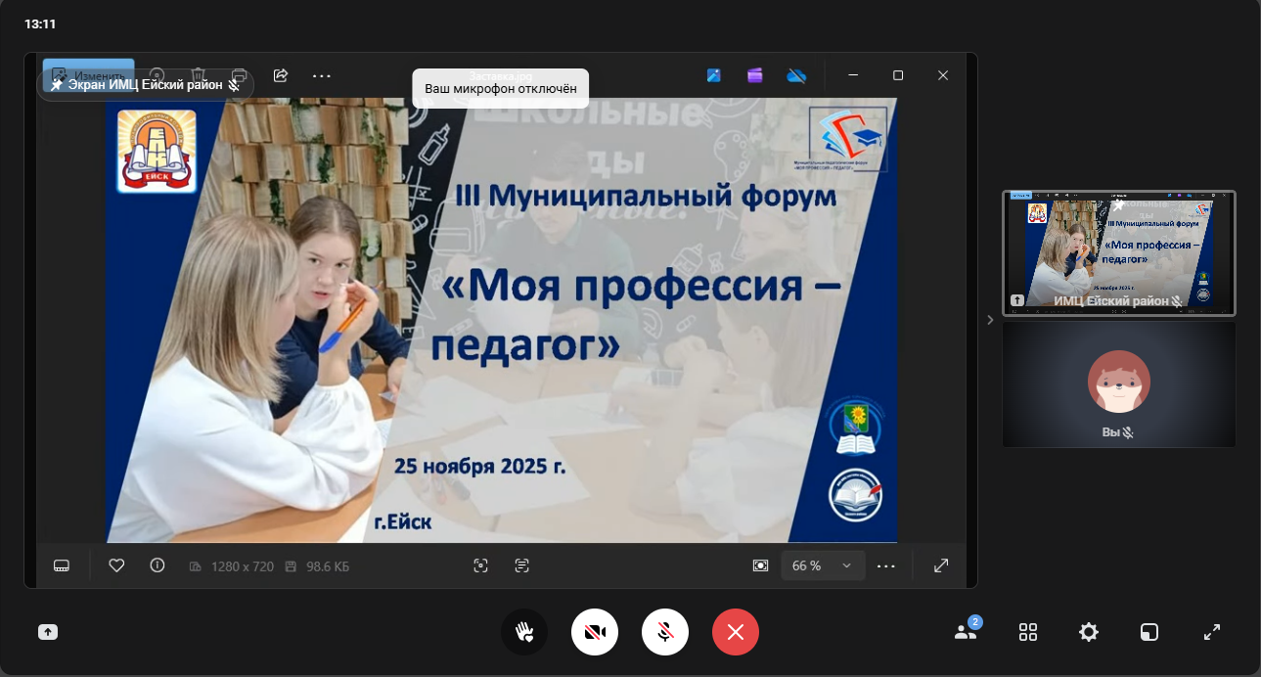
Task: Open meeting settings gear
Action: [x=1089, y=632]
